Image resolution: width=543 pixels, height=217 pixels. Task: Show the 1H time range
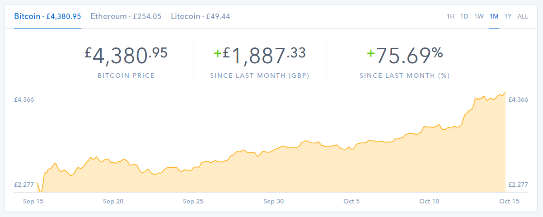click(450, 17)
